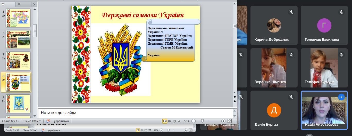Select Надія Анастасьєва's video tile
The height and width of the screenshot is (136, 352).
324,110
